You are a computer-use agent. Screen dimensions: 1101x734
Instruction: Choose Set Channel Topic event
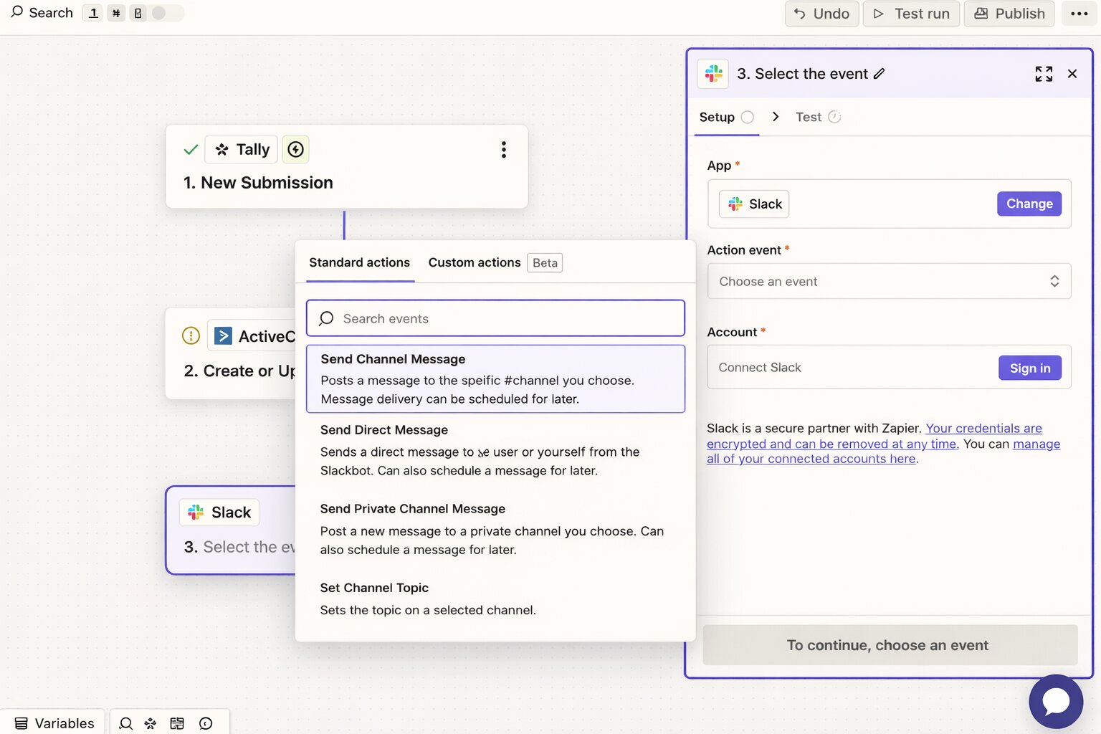[x=495, y=599]
